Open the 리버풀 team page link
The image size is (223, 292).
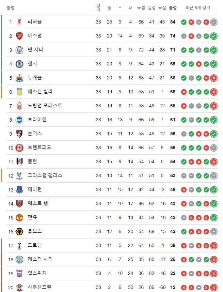34,22
